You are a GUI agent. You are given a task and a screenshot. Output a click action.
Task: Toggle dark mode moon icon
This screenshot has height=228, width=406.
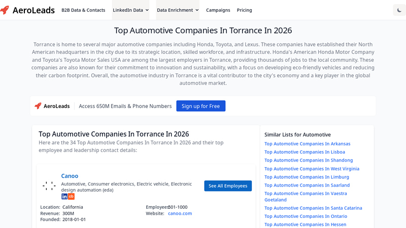tap(399, 10)
